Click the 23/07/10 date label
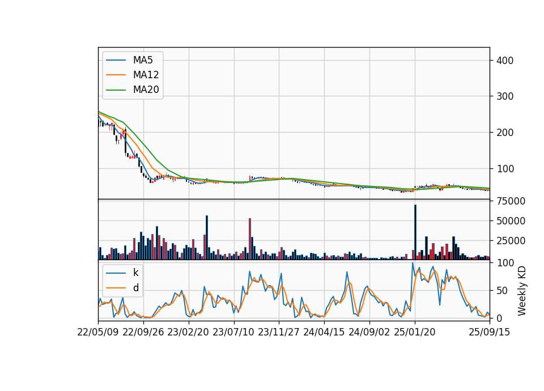This screenshot has width=544, height=391. [x=233, y=332]
